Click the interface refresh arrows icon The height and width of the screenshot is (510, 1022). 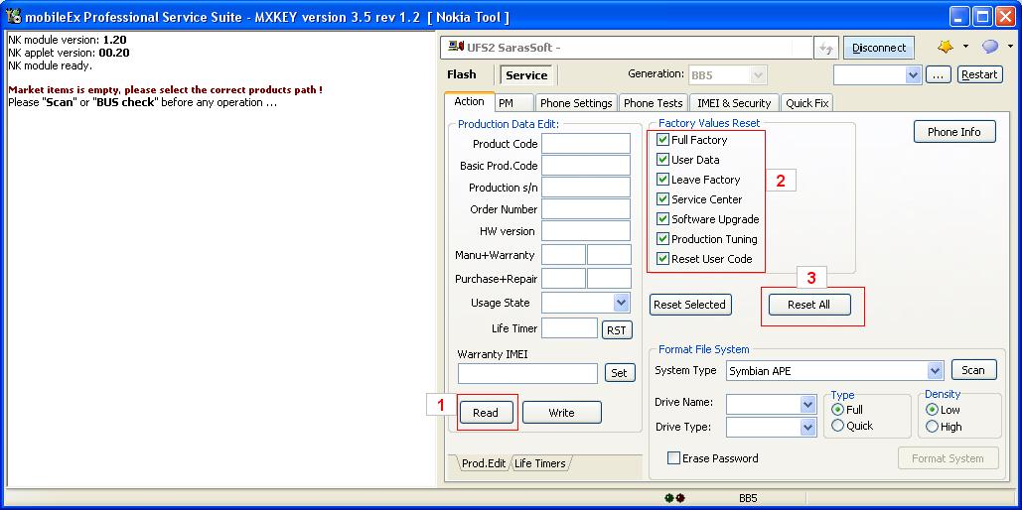pyautogui.click(x=826, y=49)
